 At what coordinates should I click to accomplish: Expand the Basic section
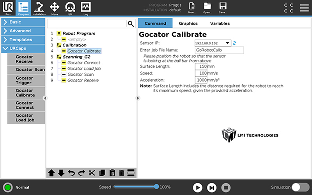click(x=23, y=22)
